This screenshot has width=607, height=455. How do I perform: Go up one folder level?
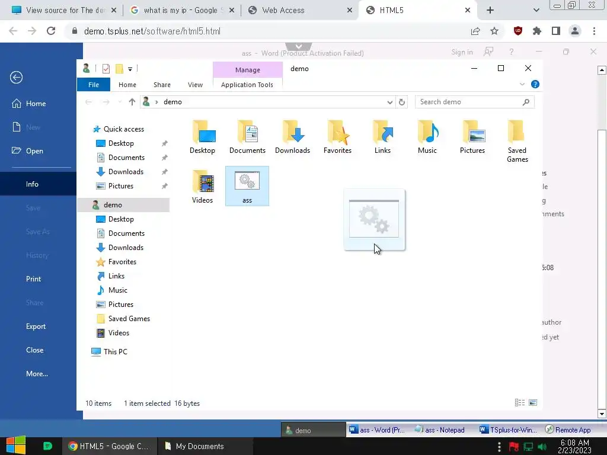pos(132,102)
